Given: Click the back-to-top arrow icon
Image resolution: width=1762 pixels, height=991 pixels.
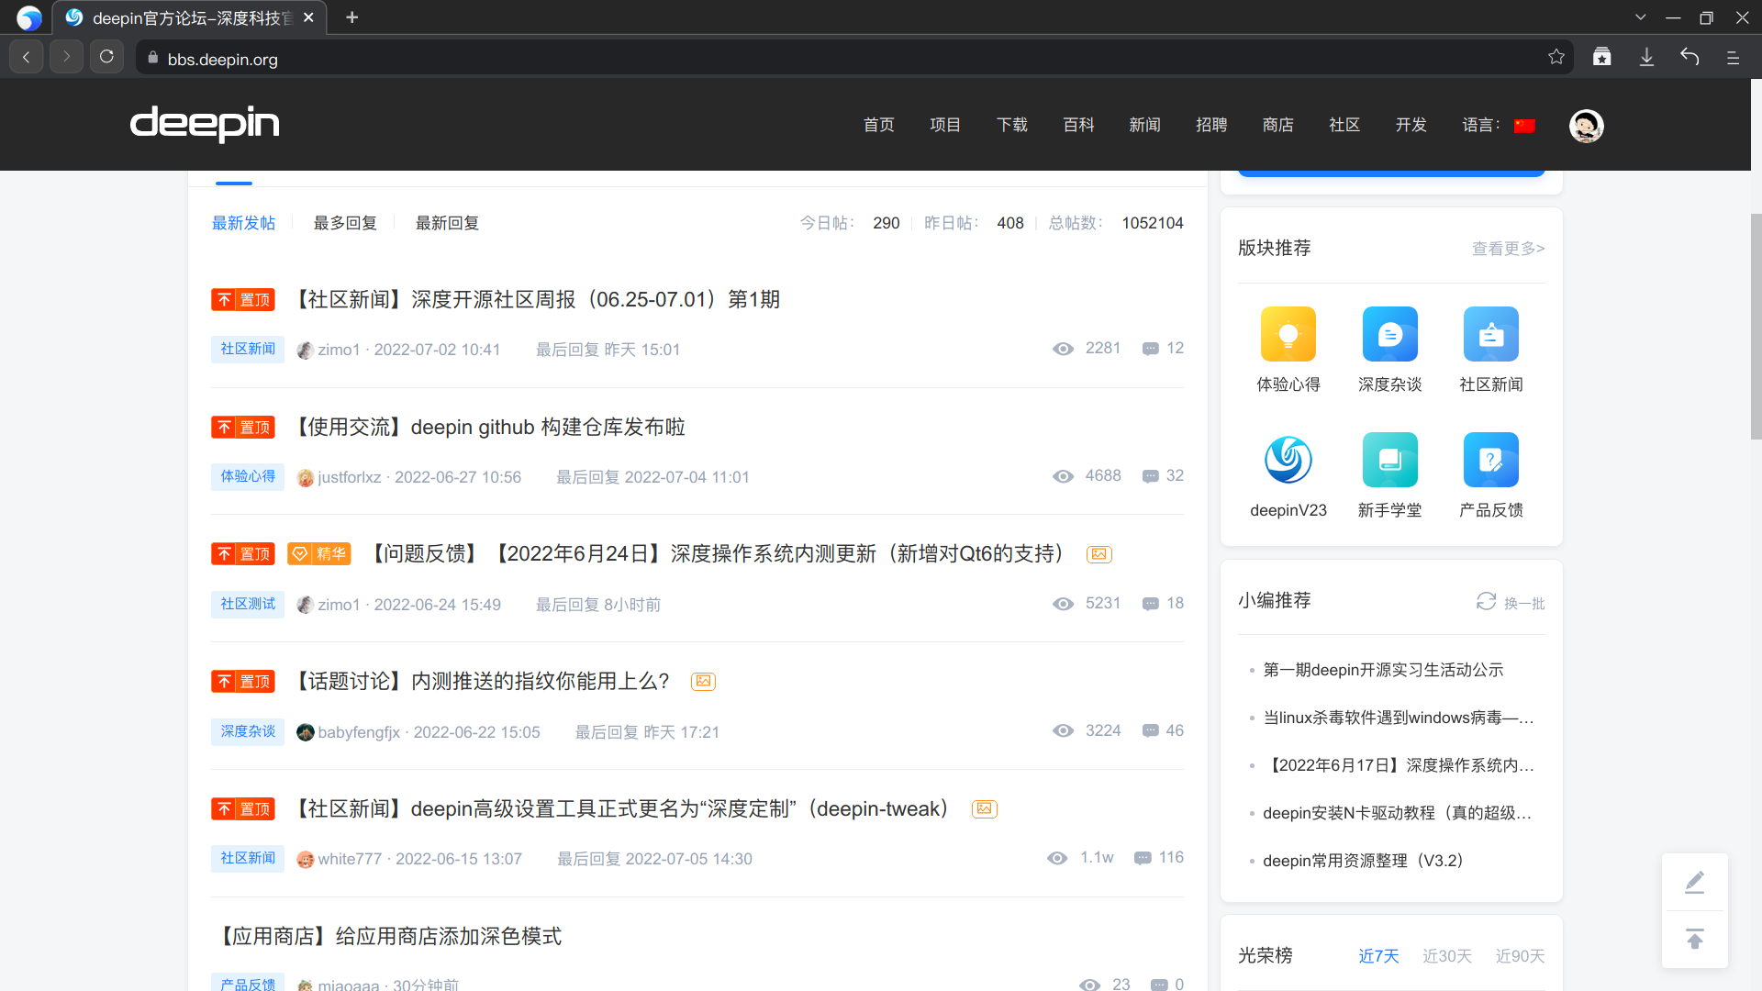Looking at the screenshot, I should point(1694,939).
